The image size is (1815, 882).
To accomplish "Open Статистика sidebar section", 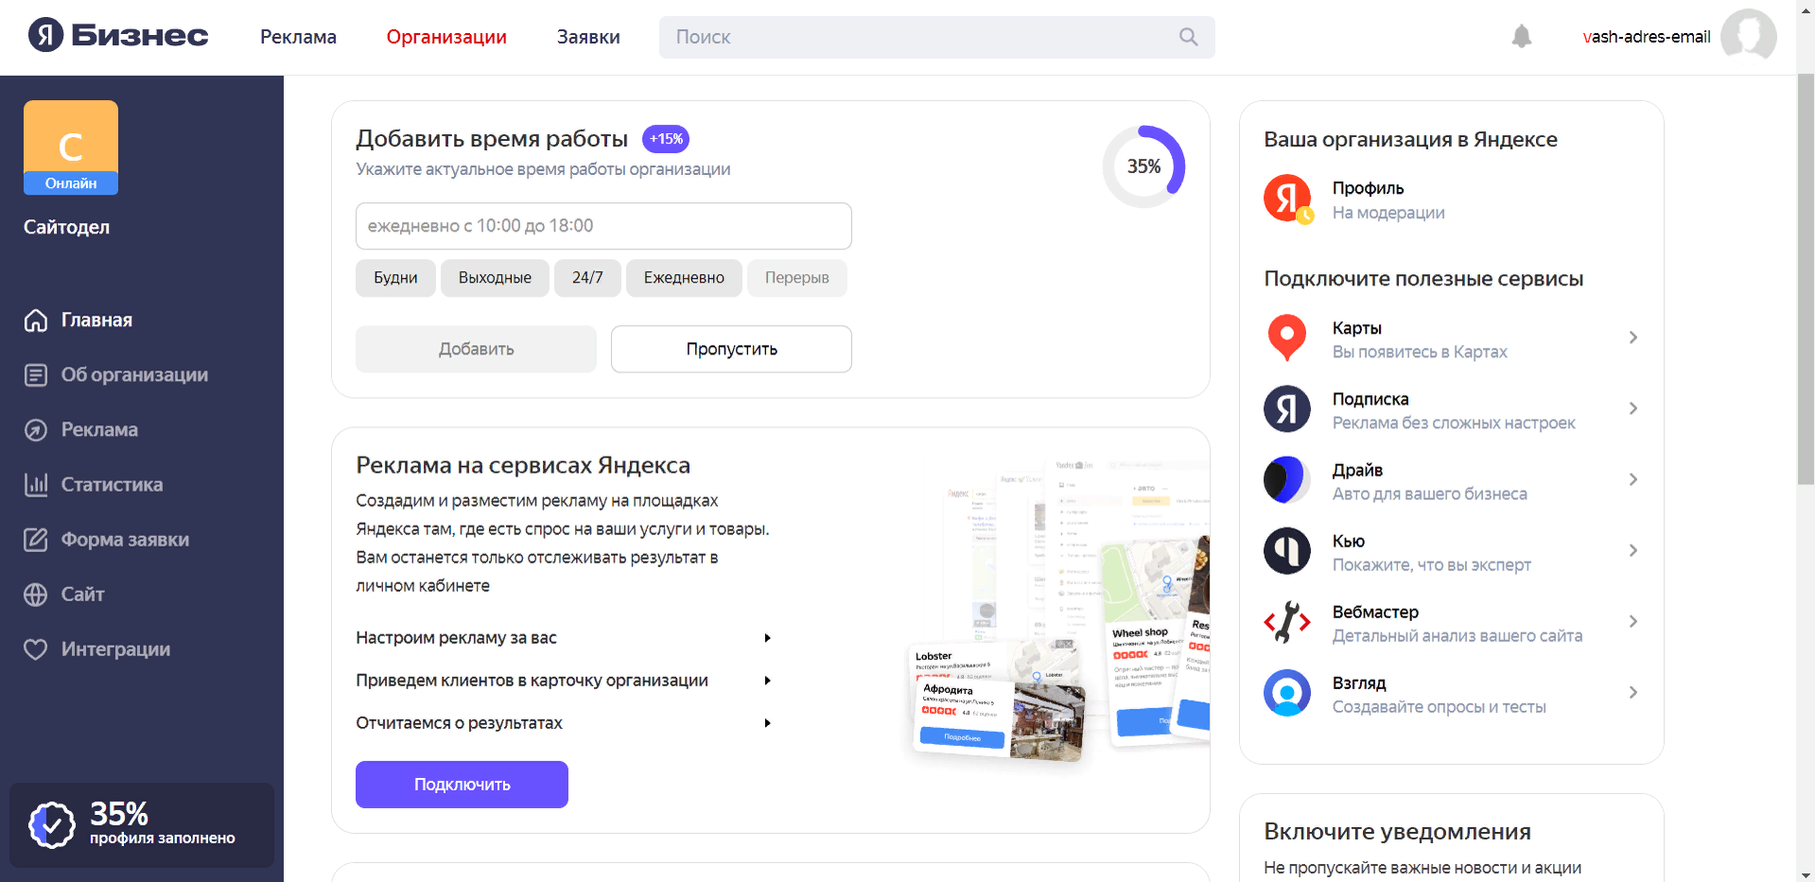I will (112, 485).
